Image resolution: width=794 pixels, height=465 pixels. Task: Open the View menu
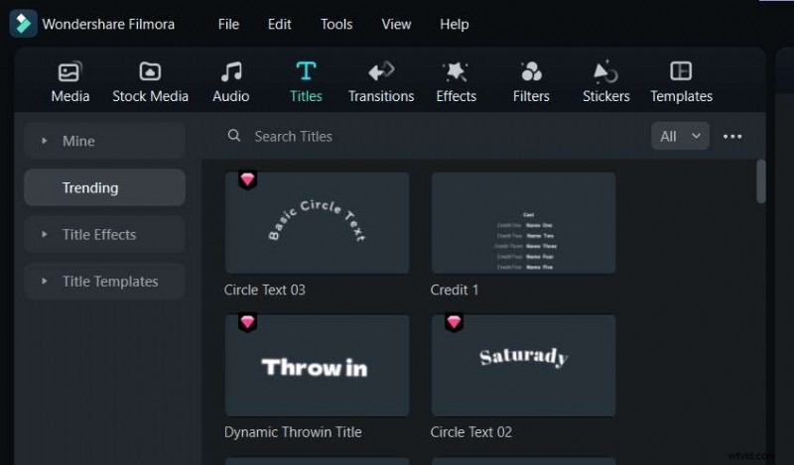click(396, 24)
